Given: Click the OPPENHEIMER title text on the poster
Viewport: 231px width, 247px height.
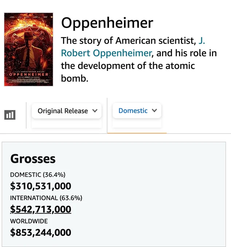Looking at the screenshot, I should coord(28,74).
